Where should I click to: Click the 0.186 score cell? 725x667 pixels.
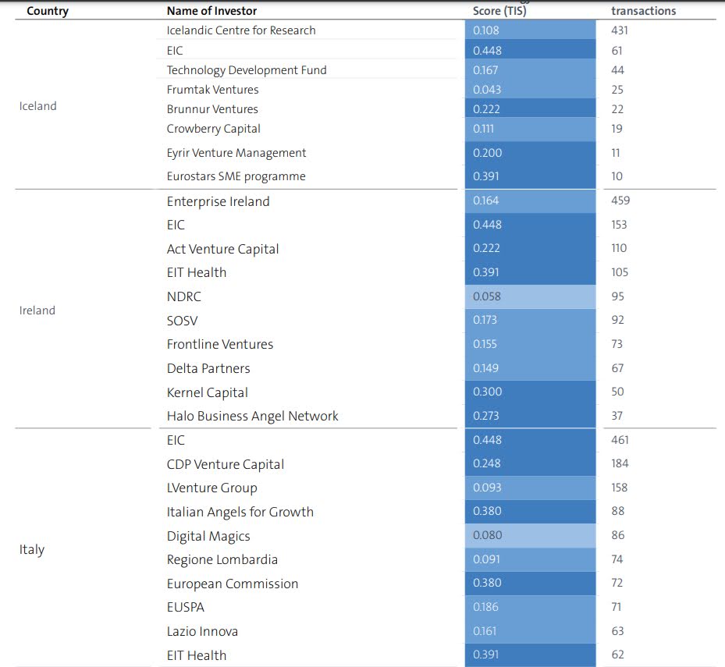531,608
